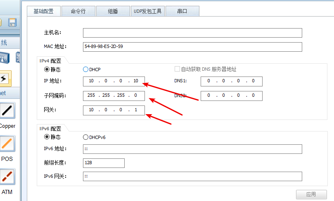Open the 命令行 tab
The height and width of the screenshot is (201, 334).
78,11
